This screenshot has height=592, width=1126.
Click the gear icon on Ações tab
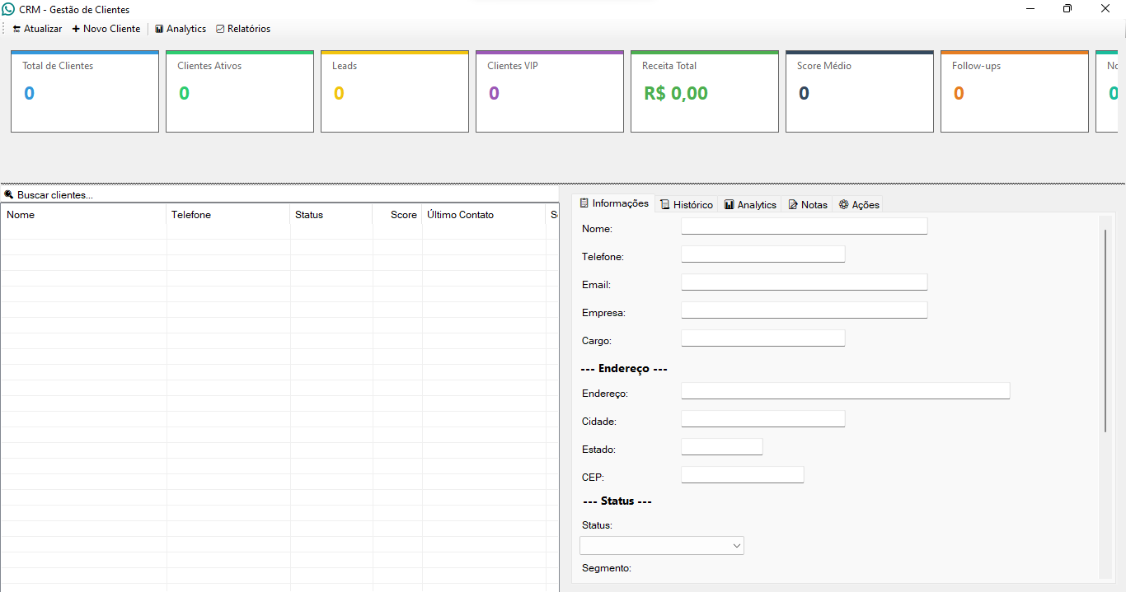point(843,204)
